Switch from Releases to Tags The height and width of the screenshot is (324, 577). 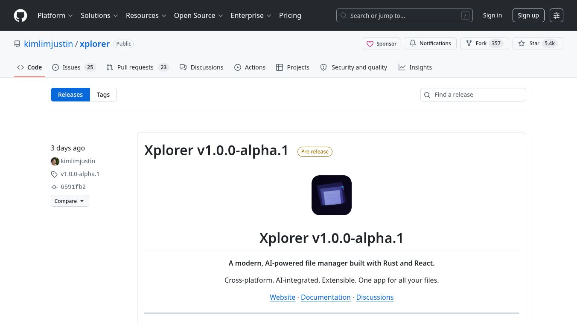(103, 94)
